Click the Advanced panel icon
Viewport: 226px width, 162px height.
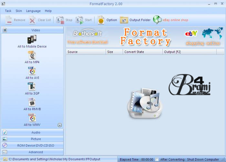coord(5,152)
